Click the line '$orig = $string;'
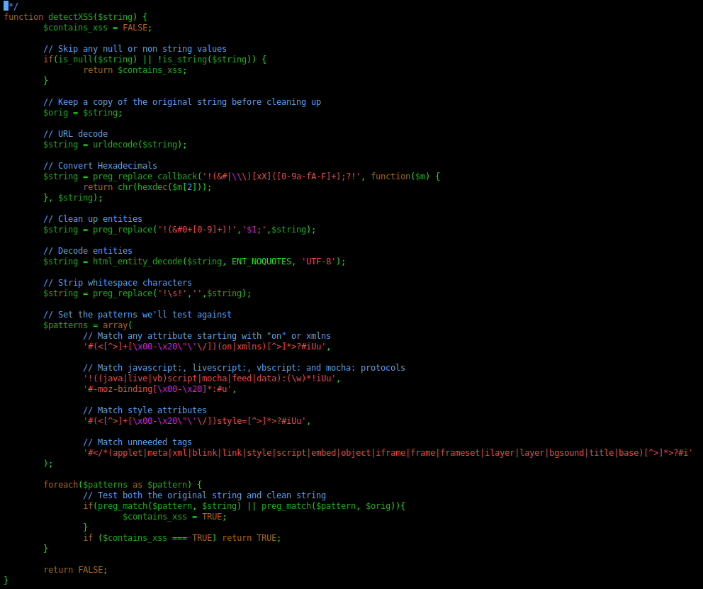The height and width of the screenshot is (589, 703). 83,113
